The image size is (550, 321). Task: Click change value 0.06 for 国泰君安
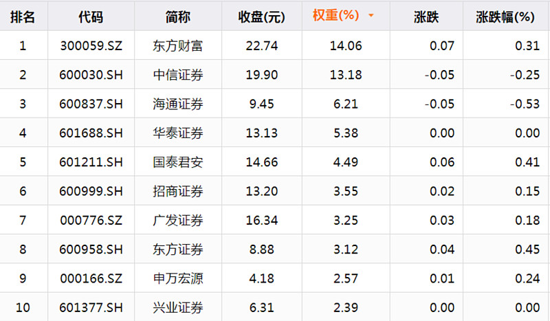[442, 162]
